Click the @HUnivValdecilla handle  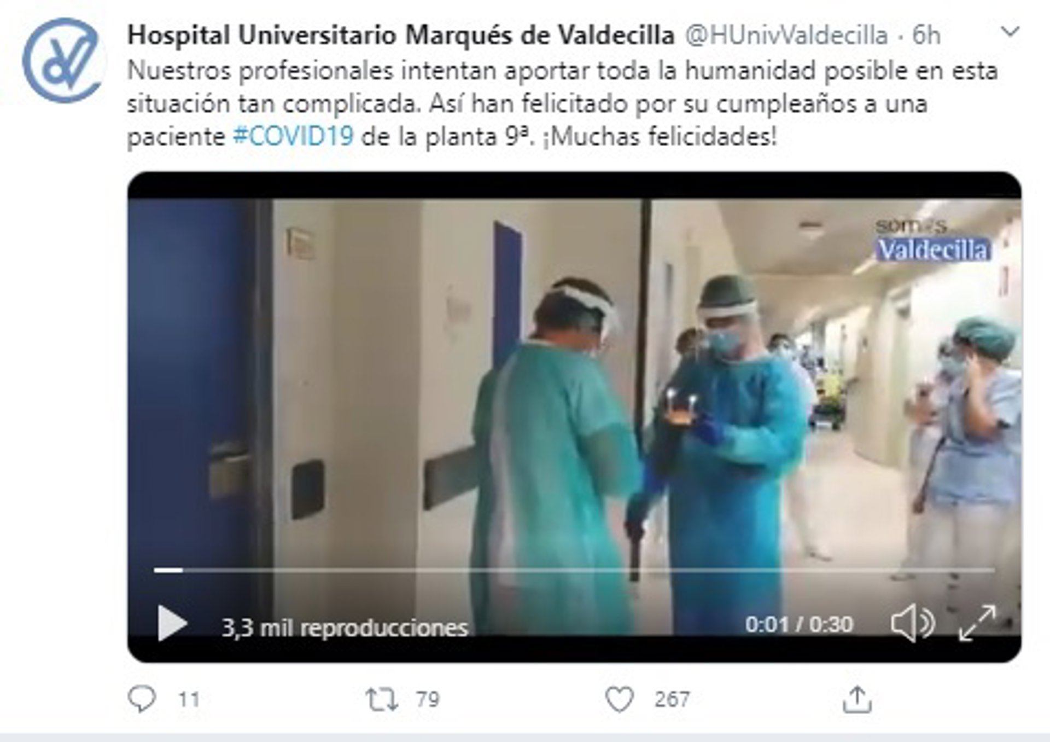(x=786, y=36)
